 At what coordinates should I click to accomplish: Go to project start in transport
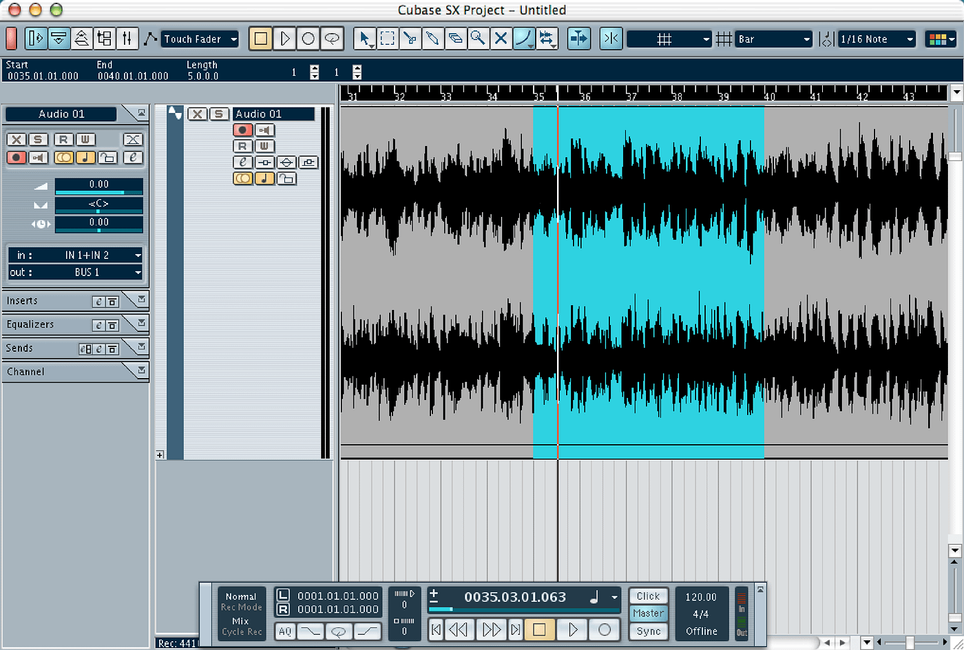437,629
